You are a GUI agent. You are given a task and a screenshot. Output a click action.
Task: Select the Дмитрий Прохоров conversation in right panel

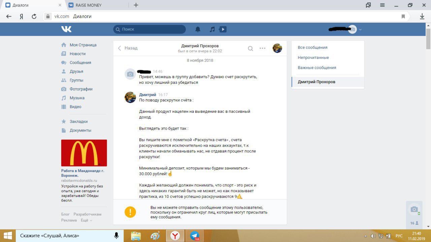point(328,82)
